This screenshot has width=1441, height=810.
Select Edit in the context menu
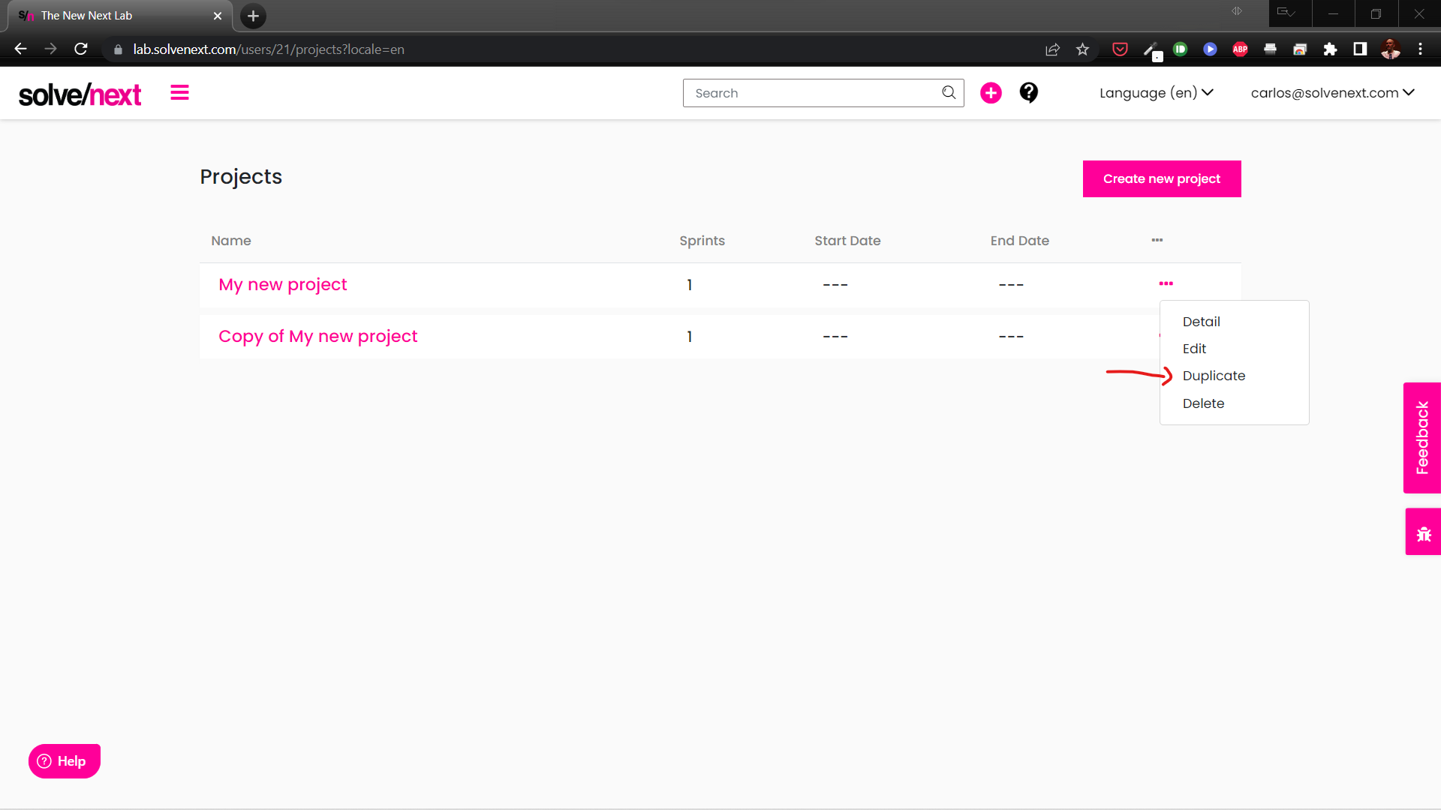1194,349
